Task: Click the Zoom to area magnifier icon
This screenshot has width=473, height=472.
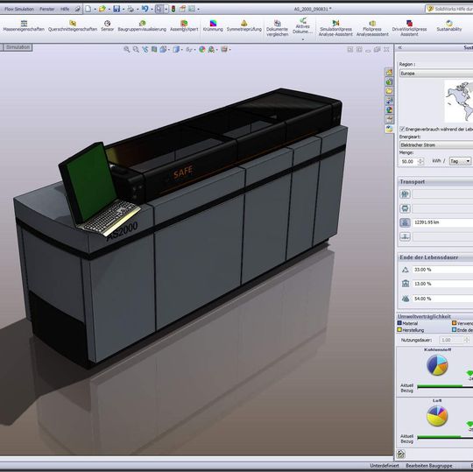Action: tap(136, 49)
